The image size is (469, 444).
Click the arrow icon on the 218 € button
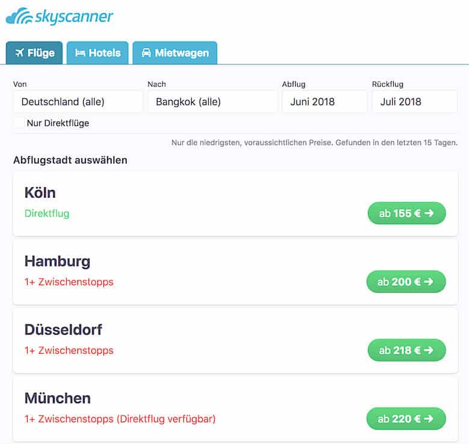tap(429, 350)
